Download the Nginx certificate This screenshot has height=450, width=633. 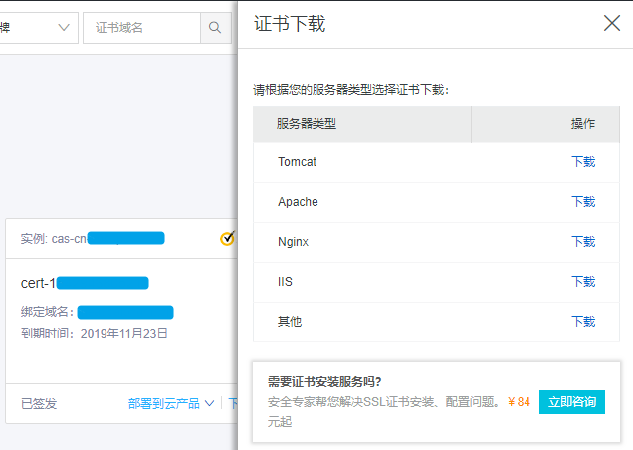(582, 242)
